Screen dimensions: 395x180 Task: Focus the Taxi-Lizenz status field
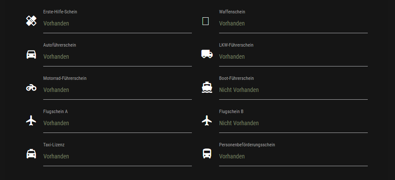(x=117, y=156)
